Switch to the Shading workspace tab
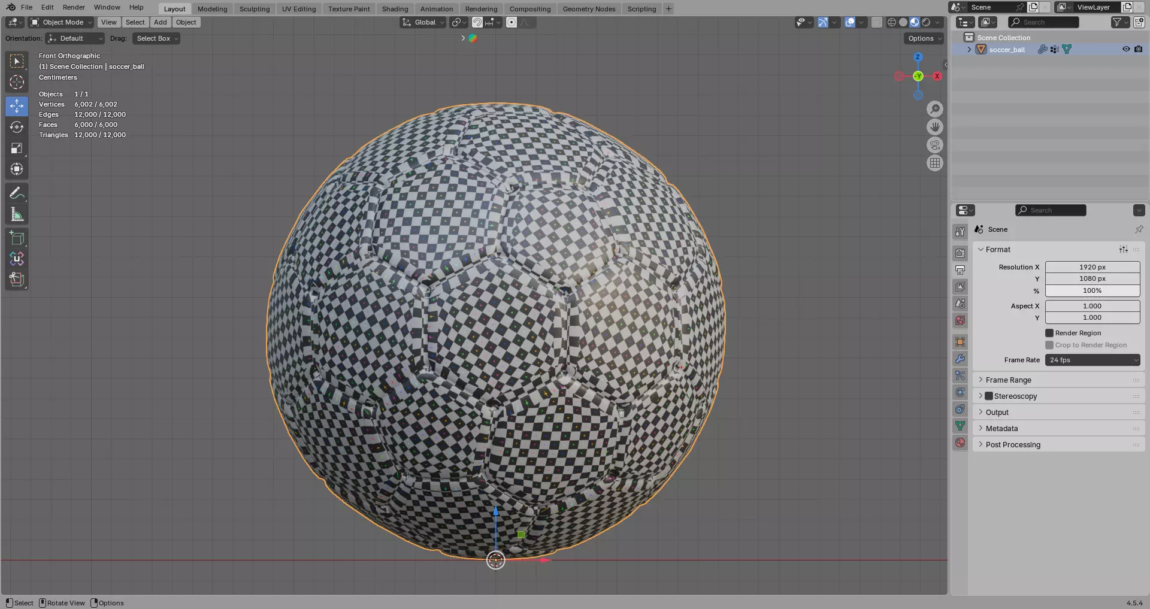The width and height of the screenshot is (1150, 609). click(395, 9)
